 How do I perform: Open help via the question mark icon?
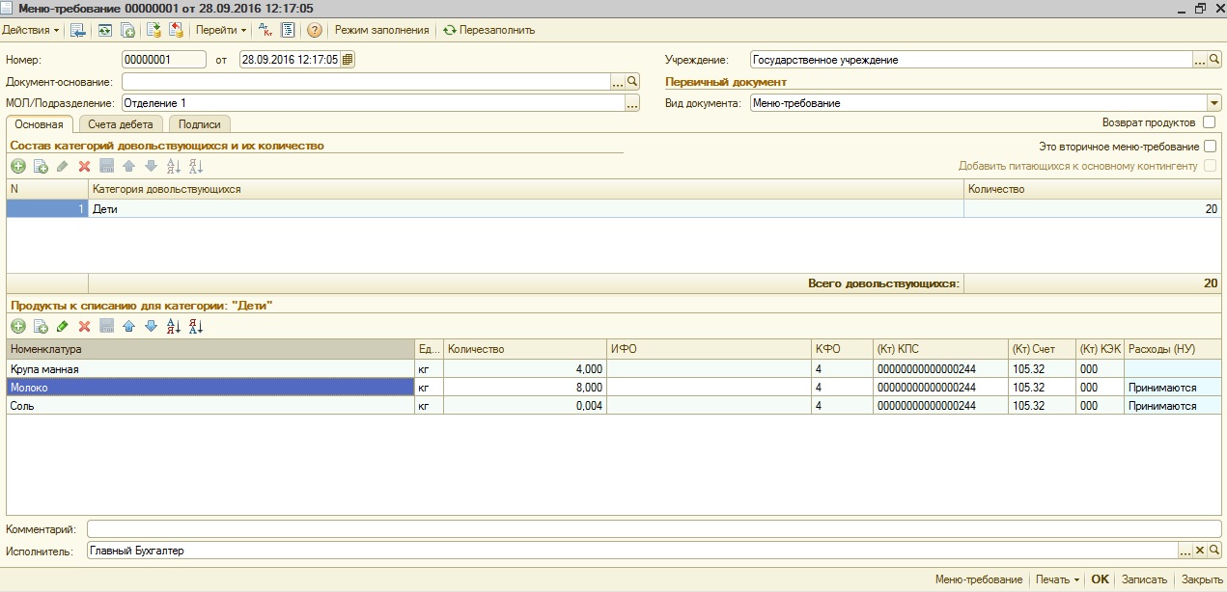(314, 30)
